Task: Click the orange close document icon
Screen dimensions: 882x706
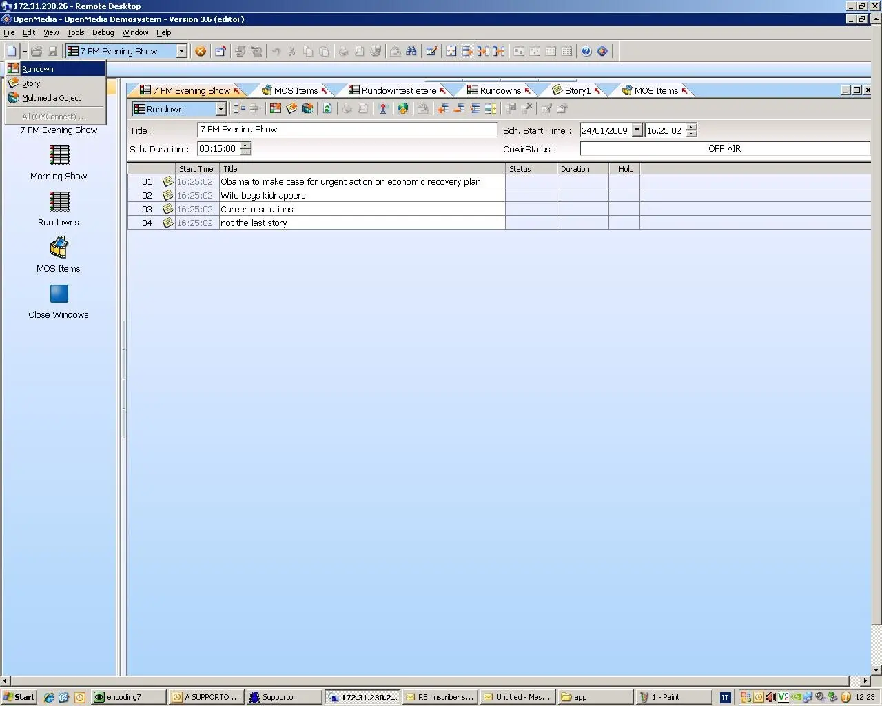Action: (201, 51)
